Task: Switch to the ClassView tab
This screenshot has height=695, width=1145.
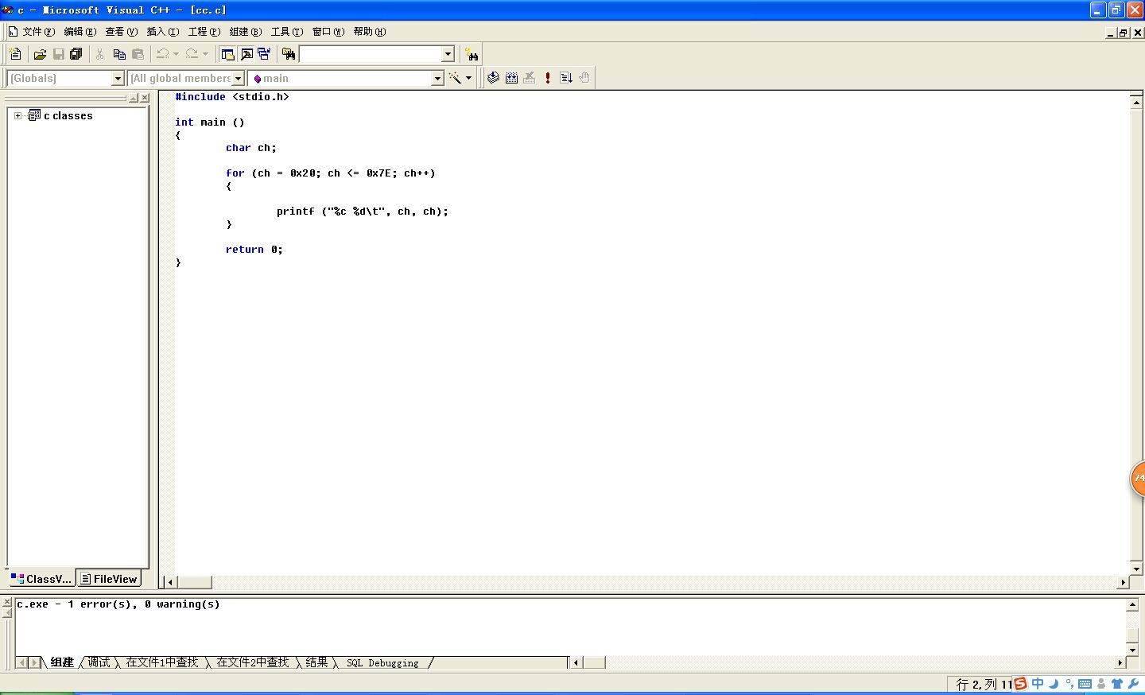Action: point(41,579)
